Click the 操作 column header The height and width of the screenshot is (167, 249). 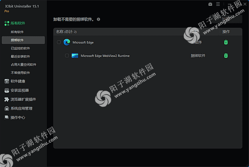tap(226, 32)
